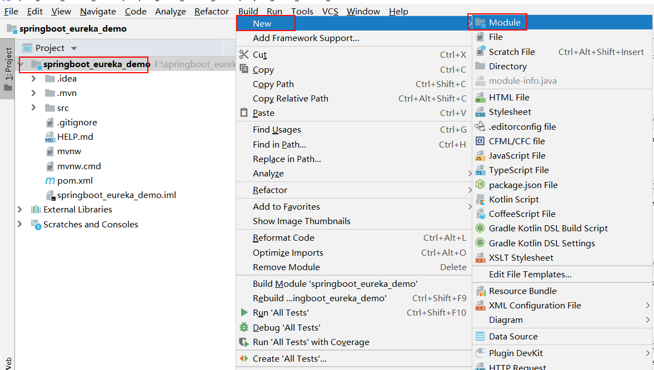
Task: Open the Tools menu
Action: click(x=302, y=11)
